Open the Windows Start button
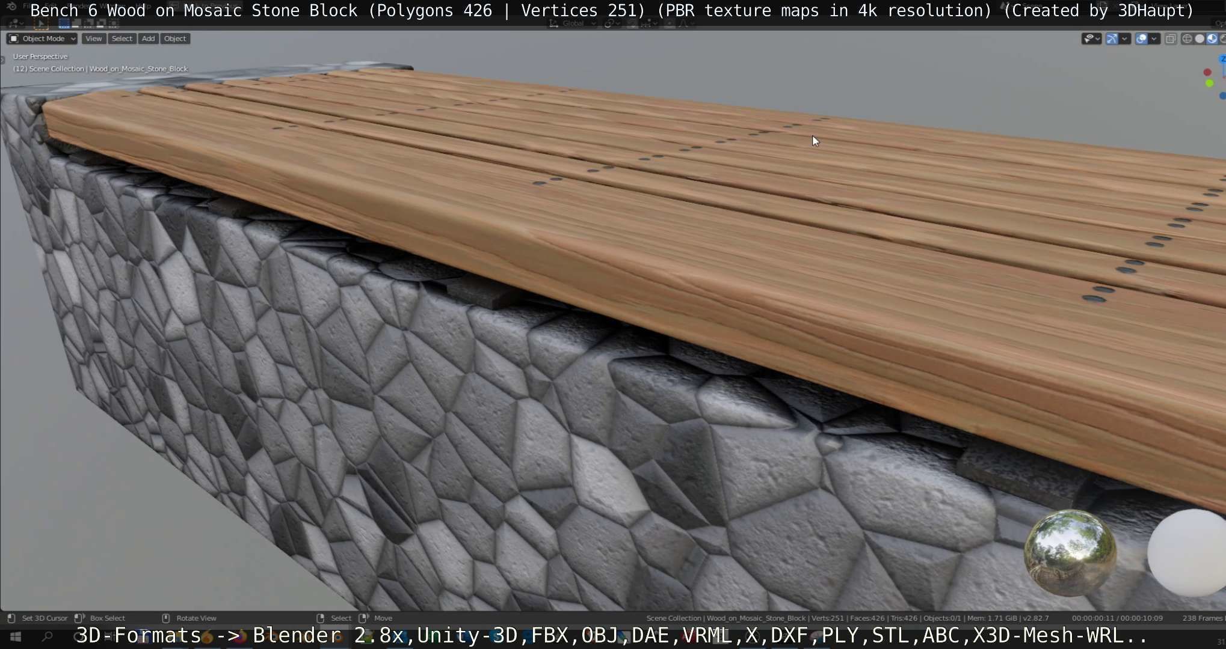Screen dimensions: 1226x649 16,636
